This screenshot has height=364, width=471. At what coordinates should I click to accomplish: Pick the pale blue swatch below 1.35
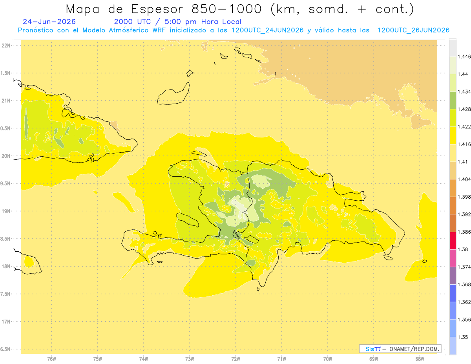coord(453,346)
